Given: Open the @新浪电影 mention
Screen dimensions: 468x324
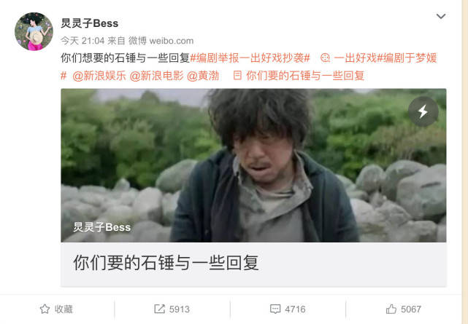Looking at the screenshot, I should coord(157,76).
